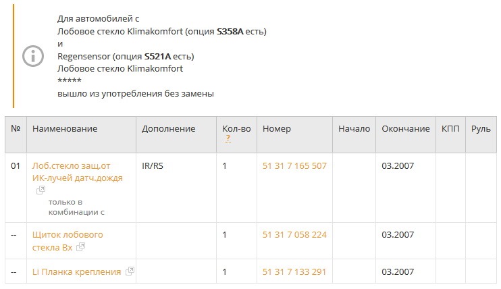Screen dimensions: 501x289
Task: Click the Начало column header
Action: point(354,129)
